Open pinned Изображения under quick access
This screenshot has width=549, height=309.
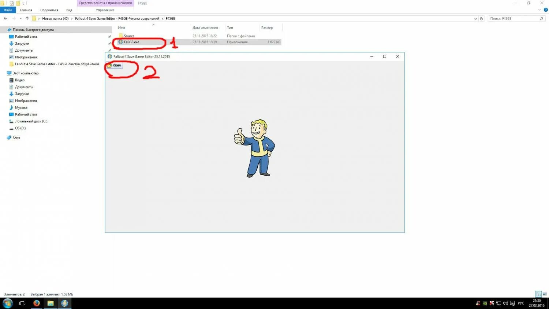(x=26, y=57)
